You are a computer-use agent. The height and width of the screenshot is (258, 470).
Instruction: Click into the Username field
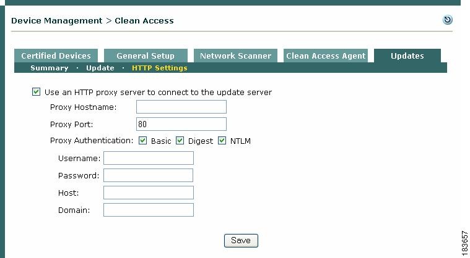point(149,158)
